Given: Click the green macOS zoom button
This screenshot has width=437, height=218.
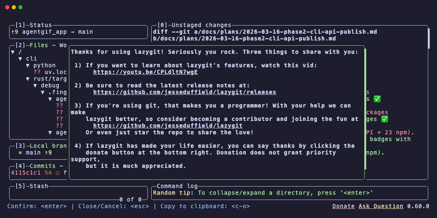Looking at the screenshot, I should coord(20,7).
